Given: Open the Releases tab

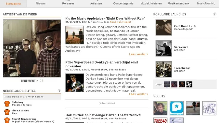Looking at the screenshot, I should tap(68, 3).
